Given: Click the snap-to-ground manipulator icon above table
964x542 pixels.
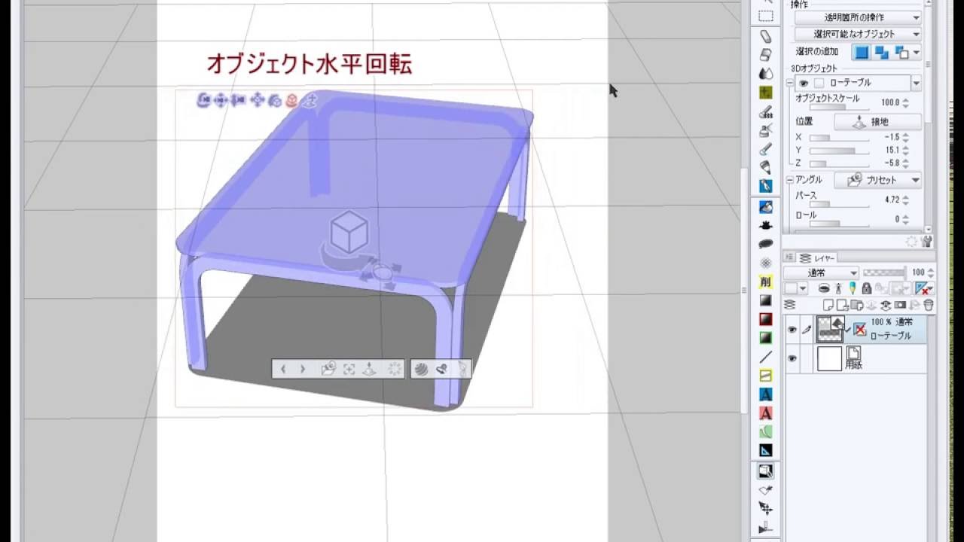Looking at the screenshot, I should (309, 99).
